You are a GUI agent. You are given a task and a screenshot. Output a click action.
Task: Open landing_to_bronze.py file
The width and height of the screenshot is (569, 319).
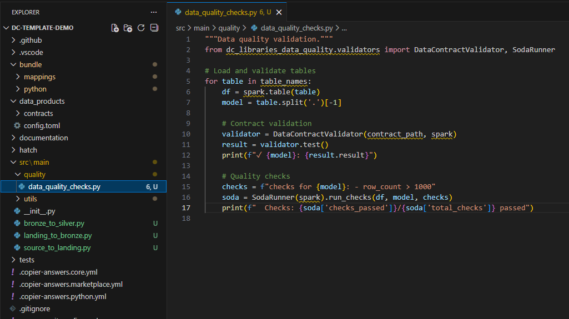click(x=58, y=236)
